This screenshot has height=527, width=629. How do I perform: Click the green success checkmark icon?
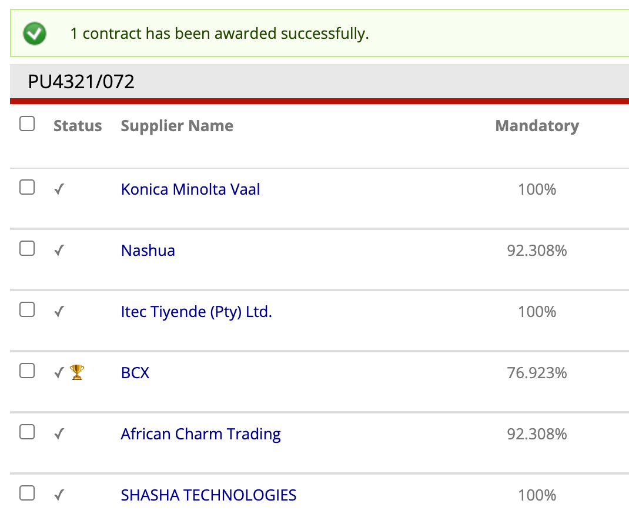coord(35,34)
